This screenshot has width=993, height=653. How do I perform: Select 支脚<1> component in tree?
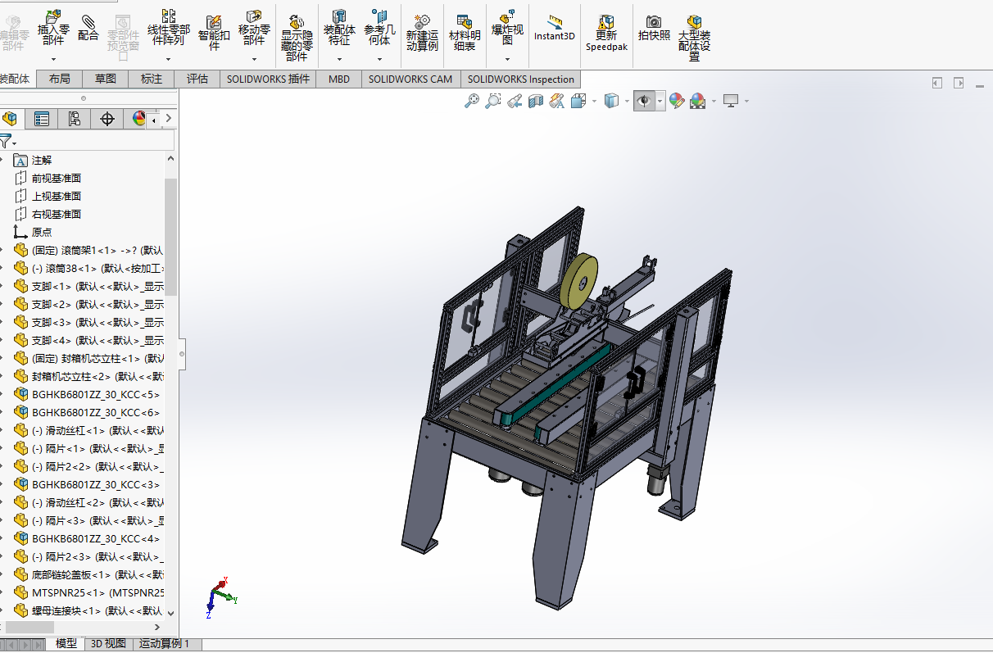[88, 286]
